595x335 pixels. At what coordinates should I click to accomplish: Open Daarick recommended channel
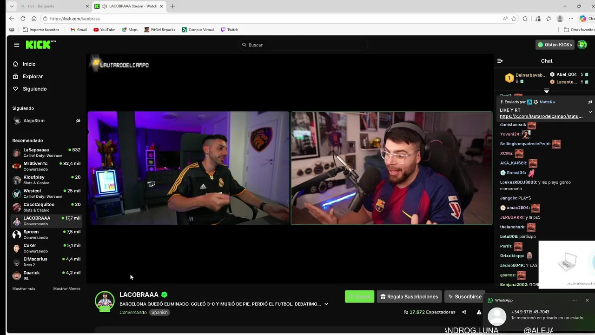pyautogui.click(x=46, y=275)
